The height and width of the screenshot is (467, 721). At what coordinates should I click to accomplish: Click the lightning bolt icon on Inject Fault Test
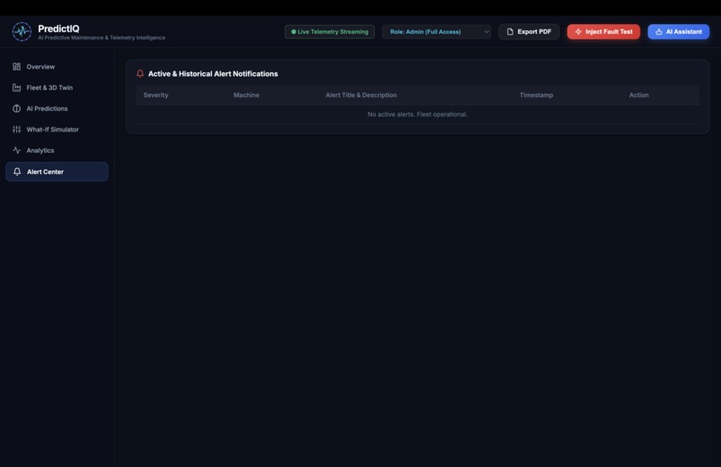579,31
